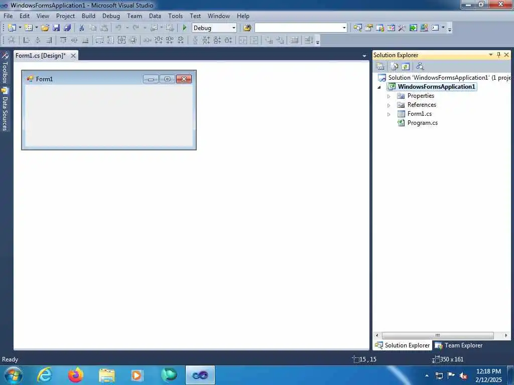Close the Form1.cs [Design] tab
This screenshot has width=514, height=385.
73,56
